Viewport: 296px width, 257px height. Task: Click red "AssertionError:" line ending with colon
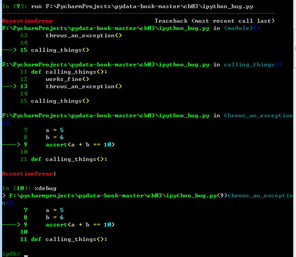29,174
